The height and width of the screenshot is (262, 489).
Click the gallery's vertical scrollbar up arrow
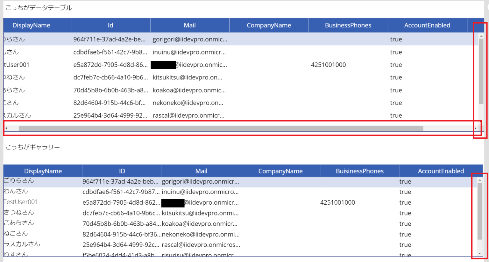480,180
